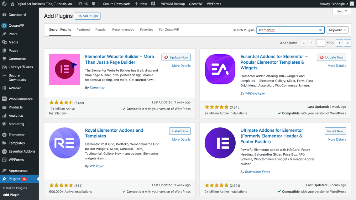Open the updates icon showing 15
Screen dimensions: 356x200
coord(80,4)
